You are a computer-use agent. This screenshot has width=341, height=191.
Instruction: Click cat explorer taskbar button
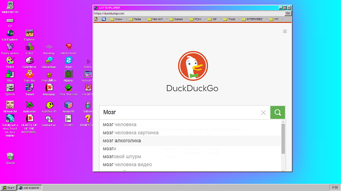click(29, 188)
